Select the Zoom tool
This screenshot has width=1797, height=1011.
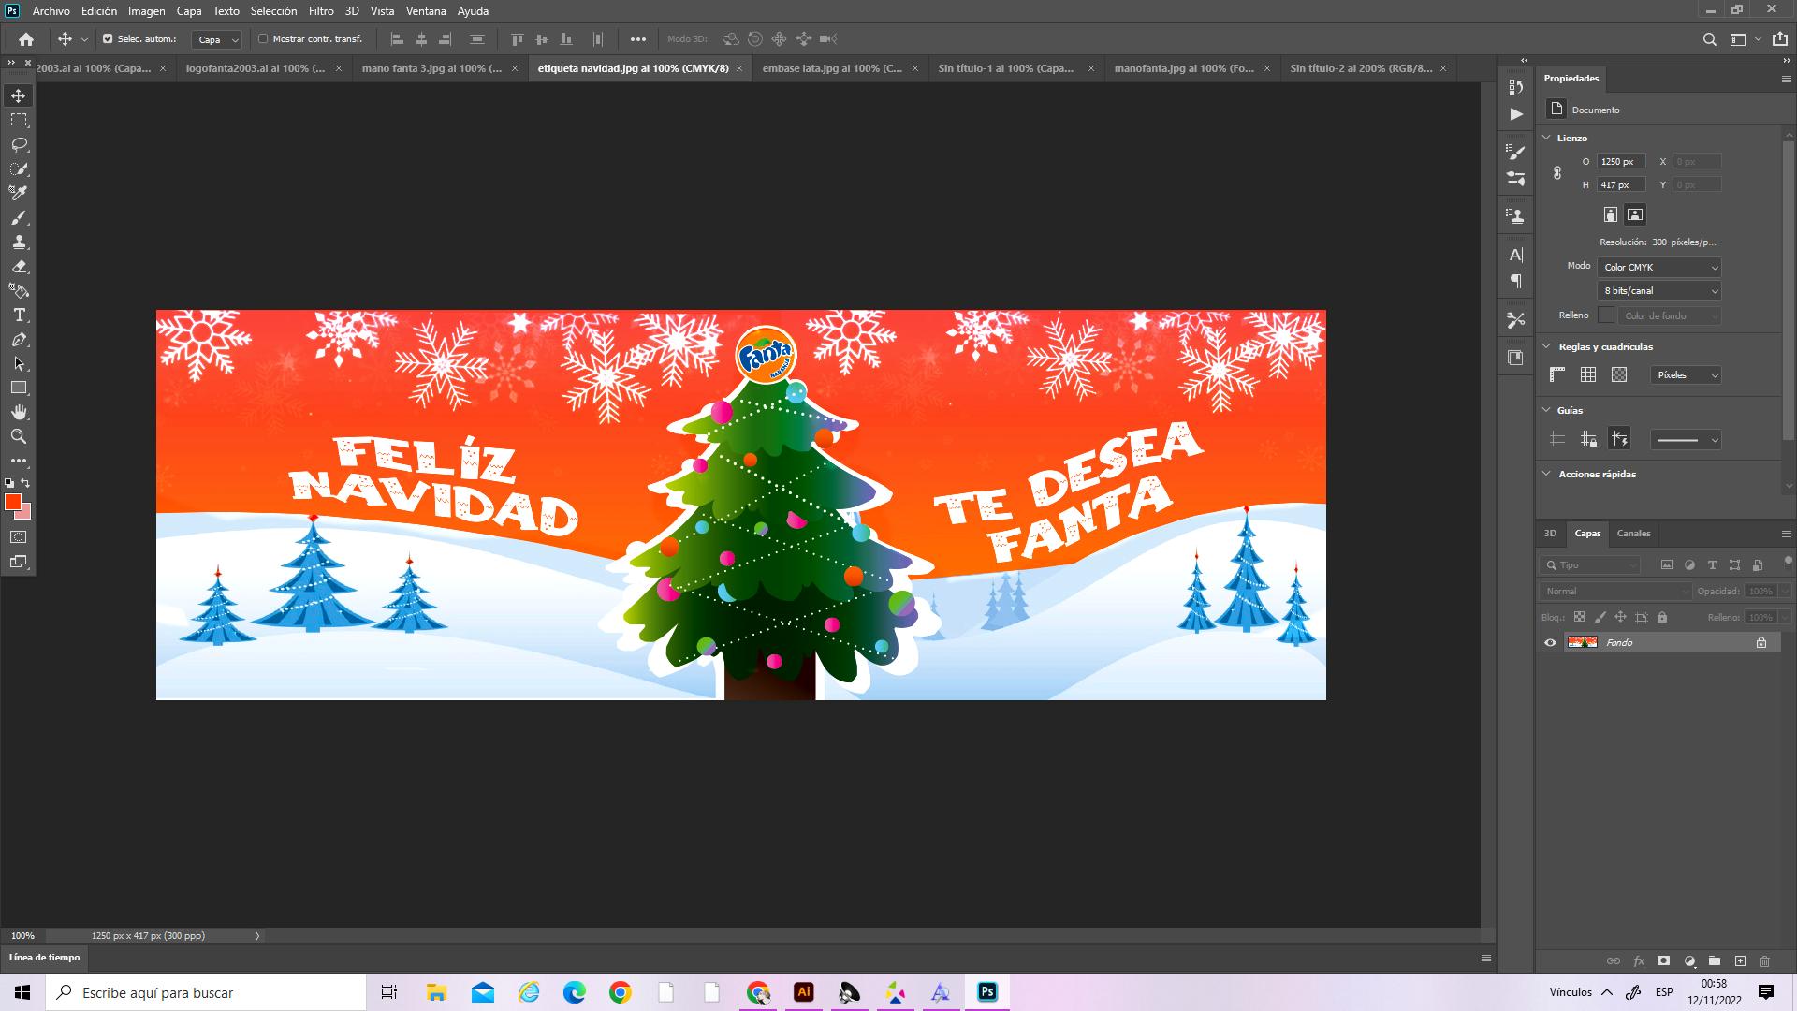19,436
